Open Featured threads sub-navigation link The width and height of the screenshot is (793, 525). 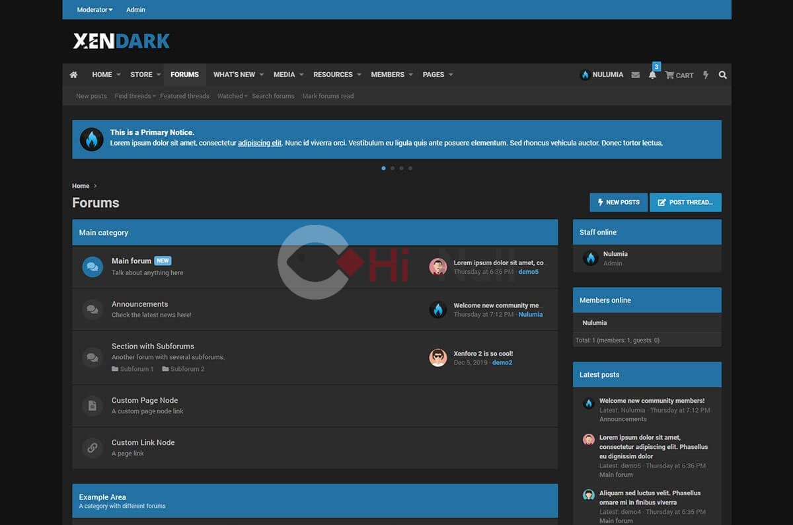tap(184, 96)
